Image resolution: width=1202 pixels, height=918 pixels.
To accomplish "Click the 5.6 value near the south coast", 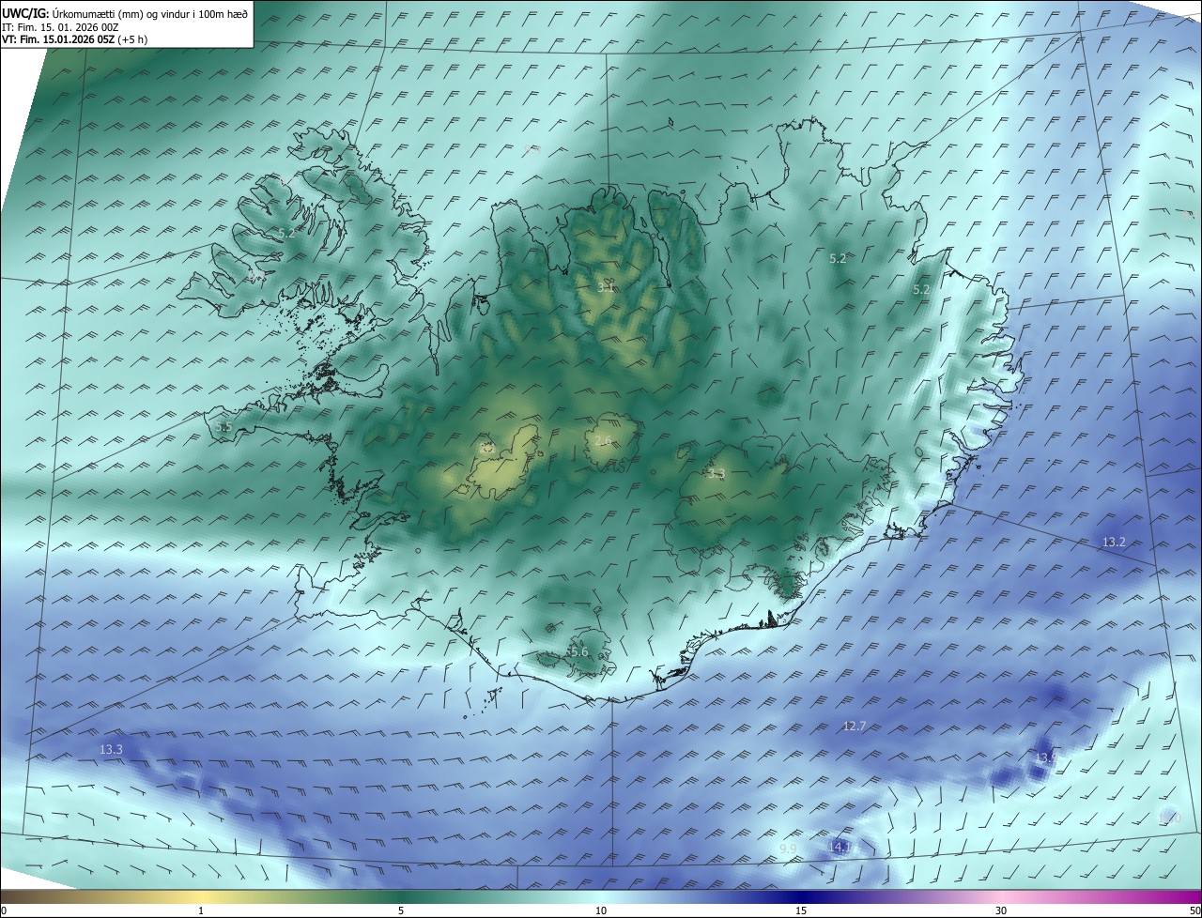I will [578, 651].
